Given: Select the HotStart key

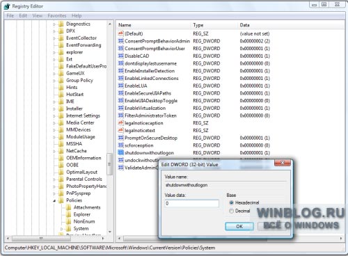Looking at the screenshot, I should click(x=74, y=95).
